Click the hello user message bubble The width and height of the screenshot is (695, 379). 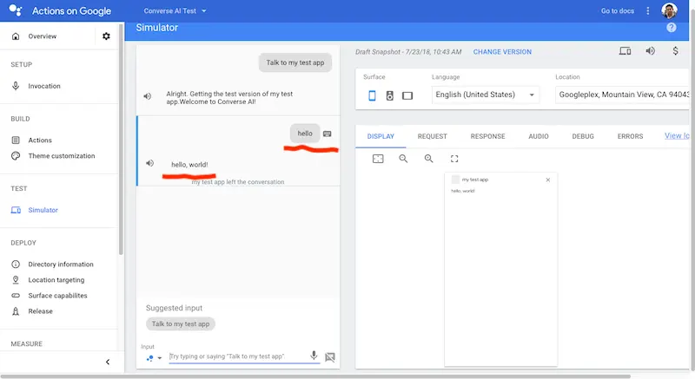point(305,134)
